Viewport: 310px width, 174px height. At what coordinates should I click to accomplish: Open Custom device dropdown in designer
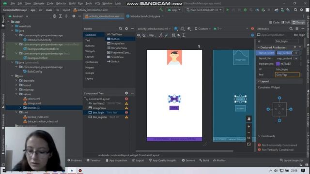[202, 29]
